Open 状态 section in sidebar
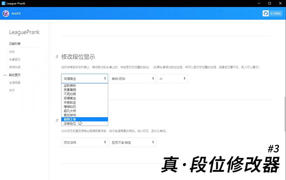The height and width of the screenshot is (180, 286). (12, 52)
